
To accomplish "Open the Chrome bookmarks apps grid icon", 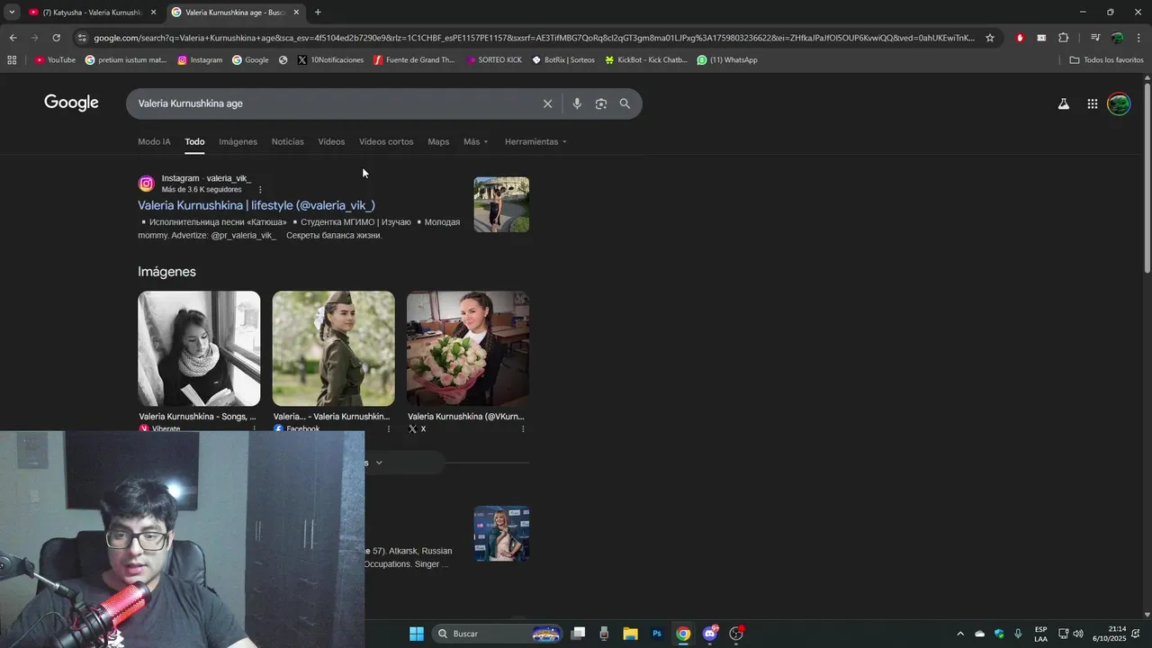I will click(12, 60).
